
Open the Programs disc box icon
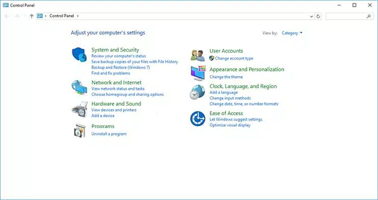click(x=80, y=131)
